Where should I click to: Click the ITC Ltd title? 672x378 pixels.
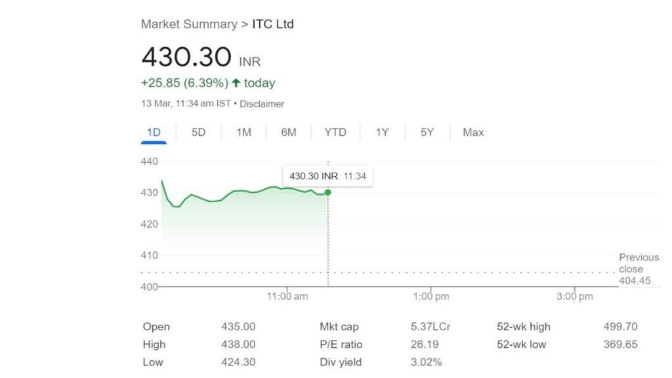click(x=273, y=24)
